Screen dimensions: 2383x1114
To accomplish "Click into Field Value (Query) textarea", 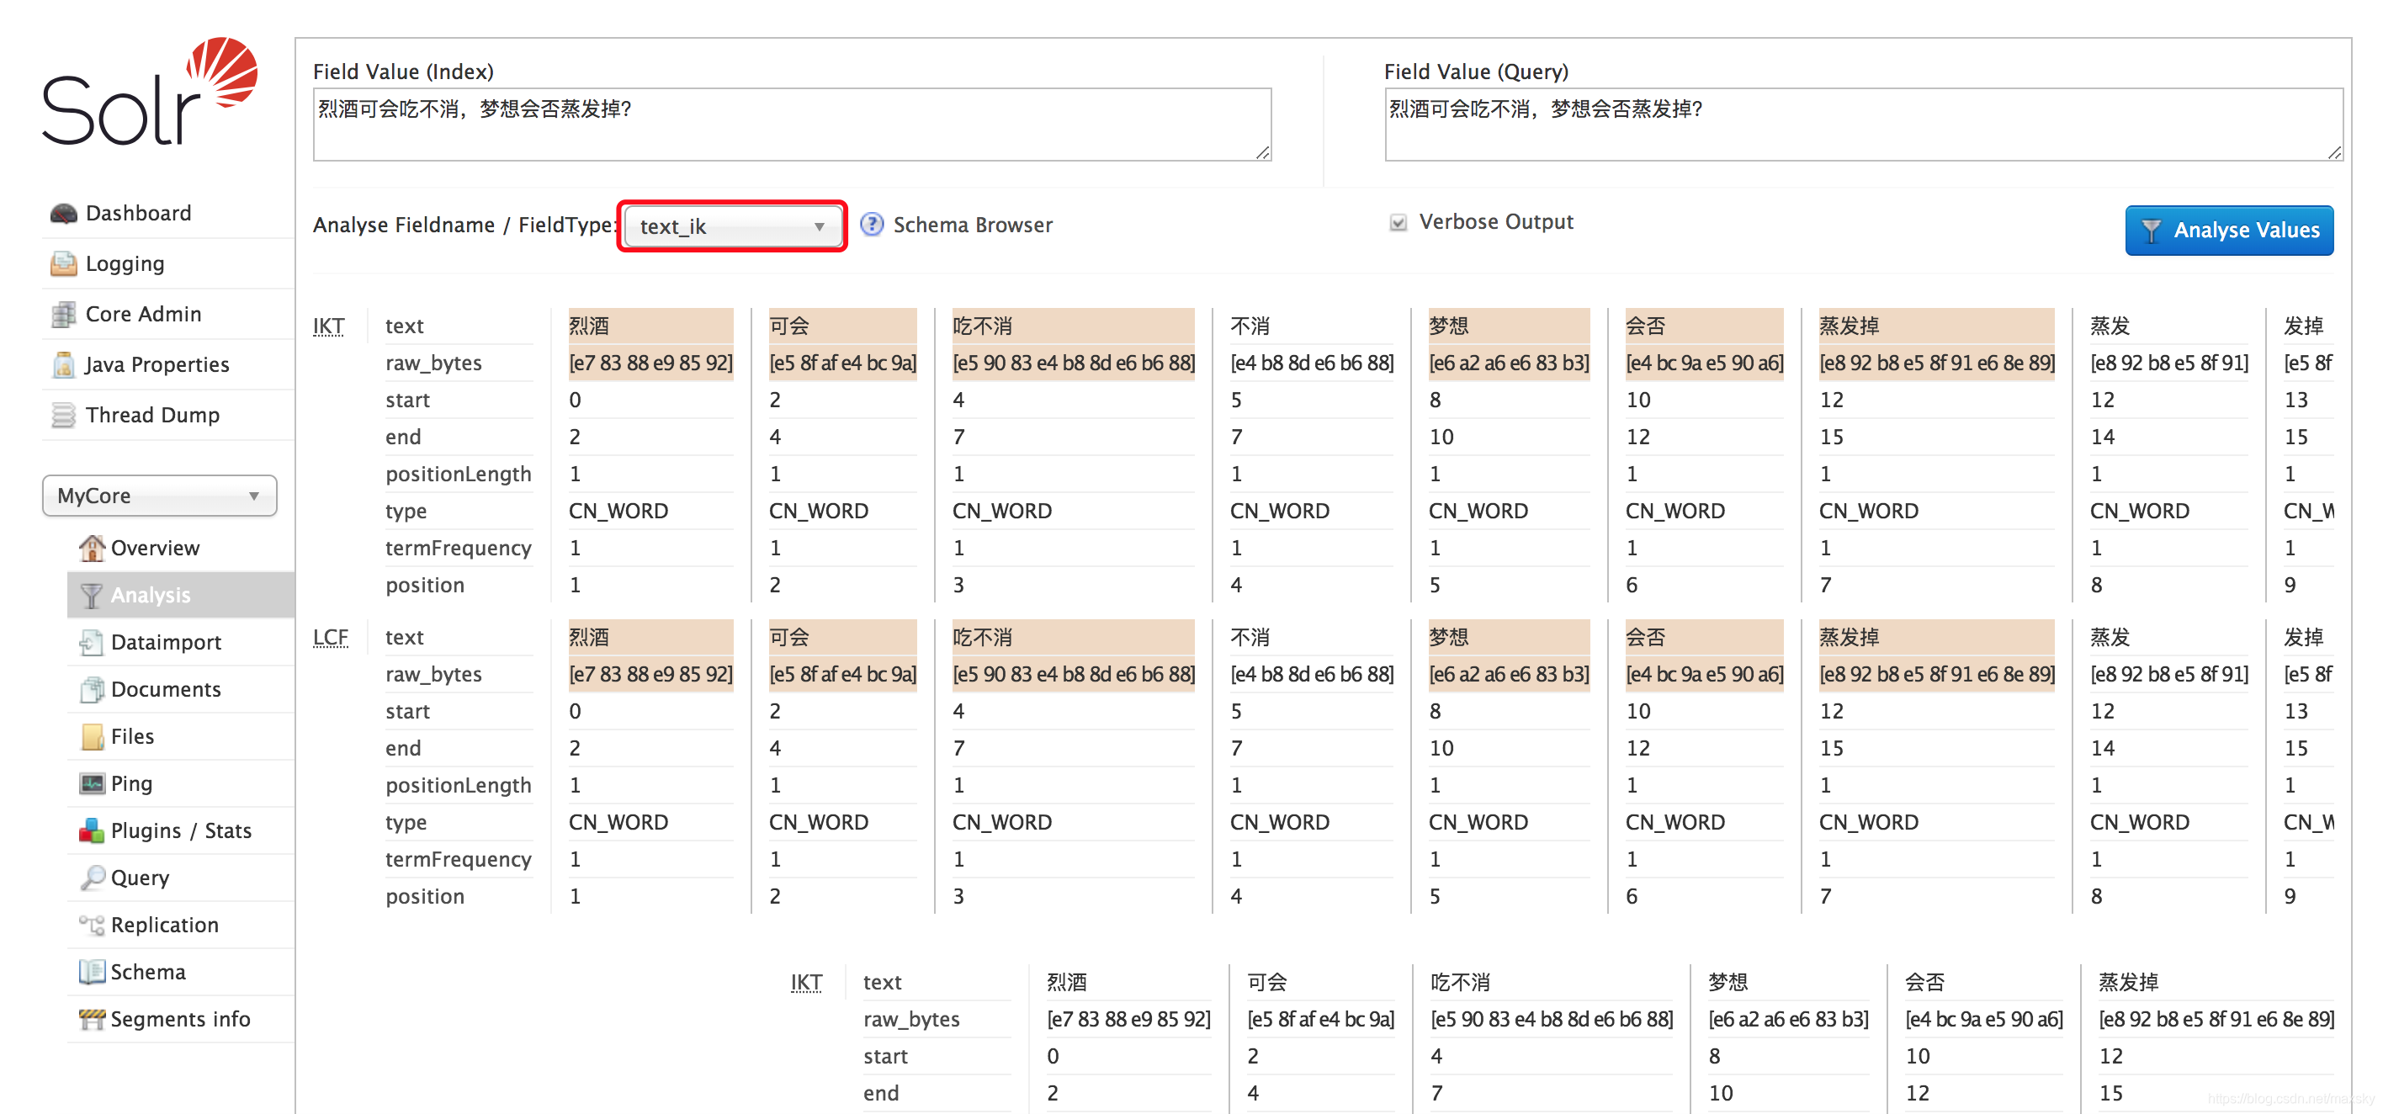I will tap(1863, 125).
